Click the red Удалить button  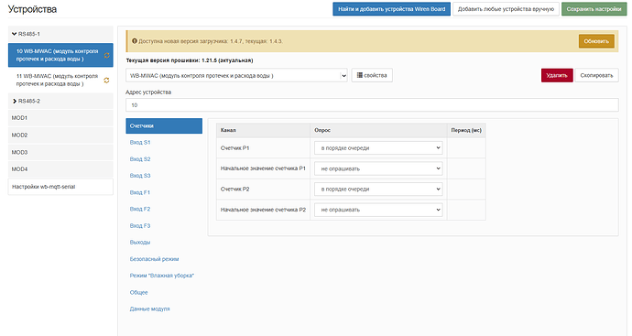pos(557,75)
